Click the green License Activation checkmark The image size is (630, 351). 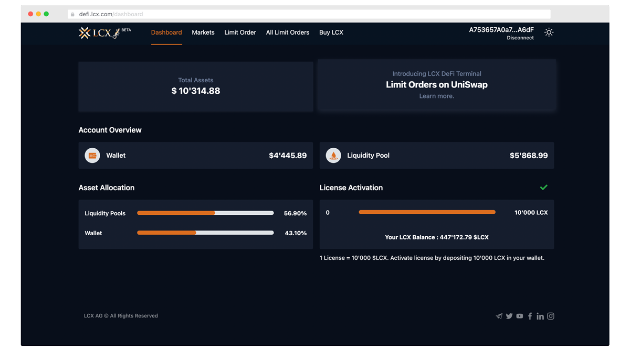[x=544, y=188]
